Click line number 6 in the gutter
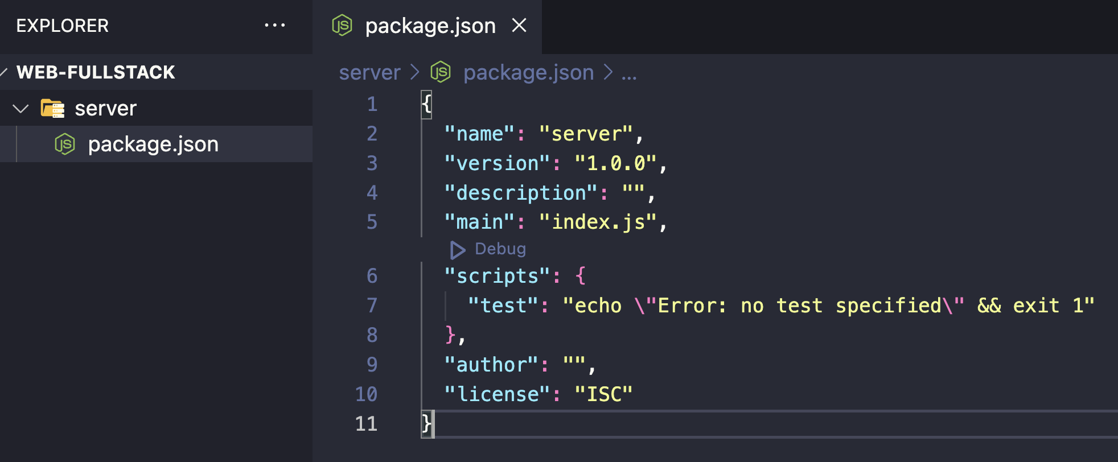1118x462 pixels. tap(372, 276)
